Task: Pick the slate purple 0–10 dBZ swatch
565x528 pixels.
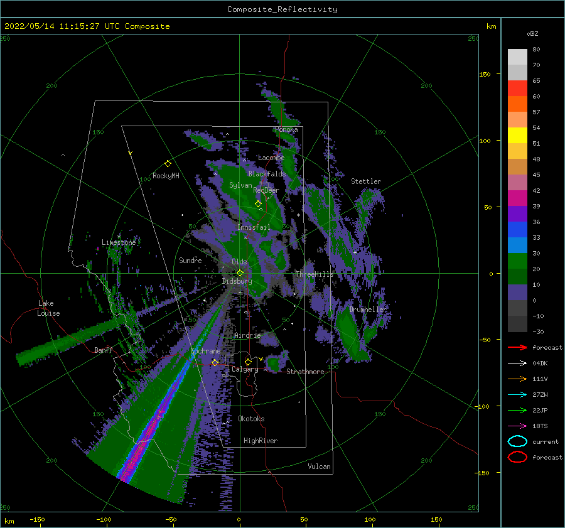Action: pos(517,292)
